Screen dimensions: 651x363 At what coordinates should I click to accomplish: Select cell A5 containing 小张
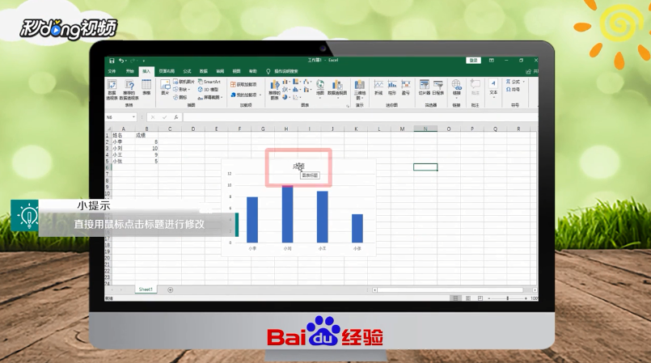click(x=123, y=161)
